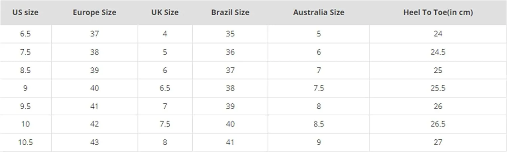Image resolution: width=507 pixels, height=152 pixels.
Task: Select Europe size 43 cell
Action: (95, 142)
